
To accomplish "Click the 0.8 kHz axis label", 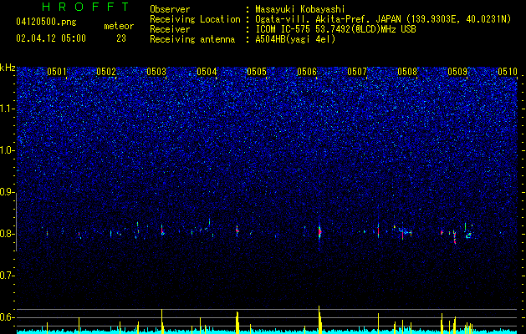I will (7, 234).
